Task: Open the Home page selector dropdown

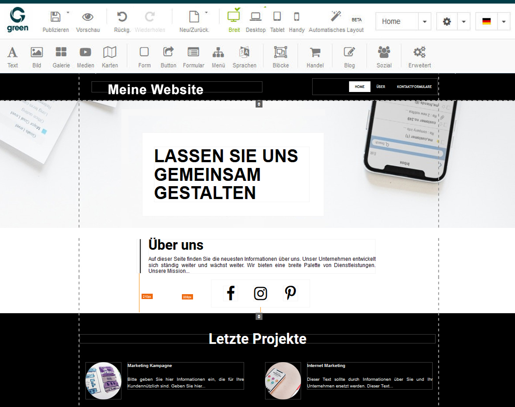Action: point(424,21)
